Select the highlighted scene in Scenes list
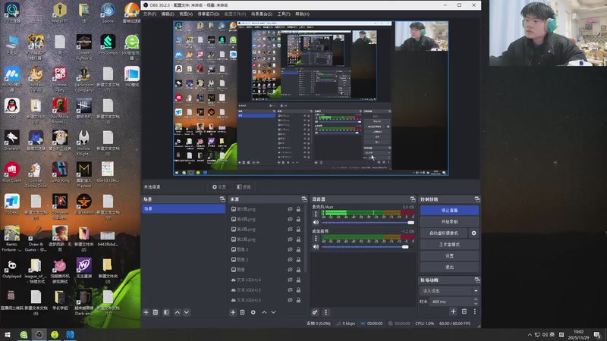607x341 pixels. coord(184,209)
